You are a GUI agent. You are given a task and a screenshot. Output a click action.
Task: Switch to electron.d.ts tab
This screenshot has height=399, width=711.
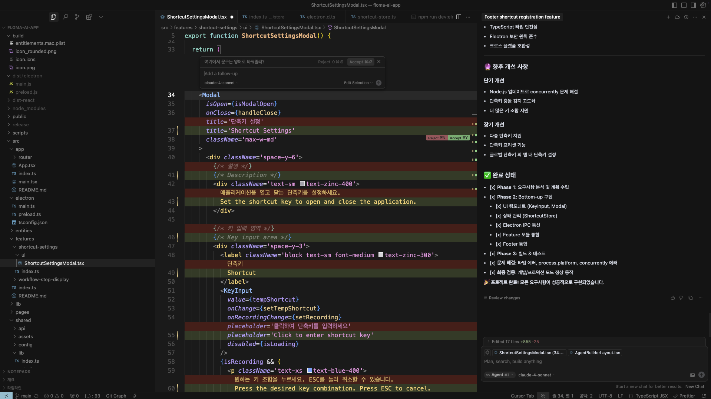click(x=320, y=17)
